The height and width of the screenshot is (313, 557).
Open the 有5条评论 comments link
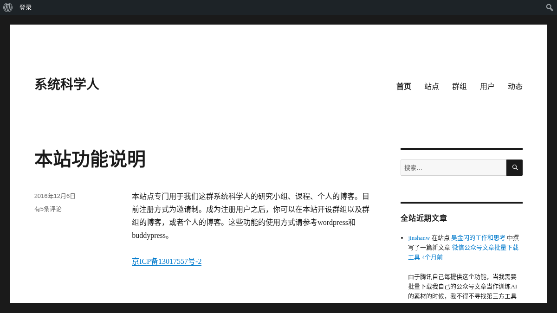pyautogui.click(x=48, y=209)
